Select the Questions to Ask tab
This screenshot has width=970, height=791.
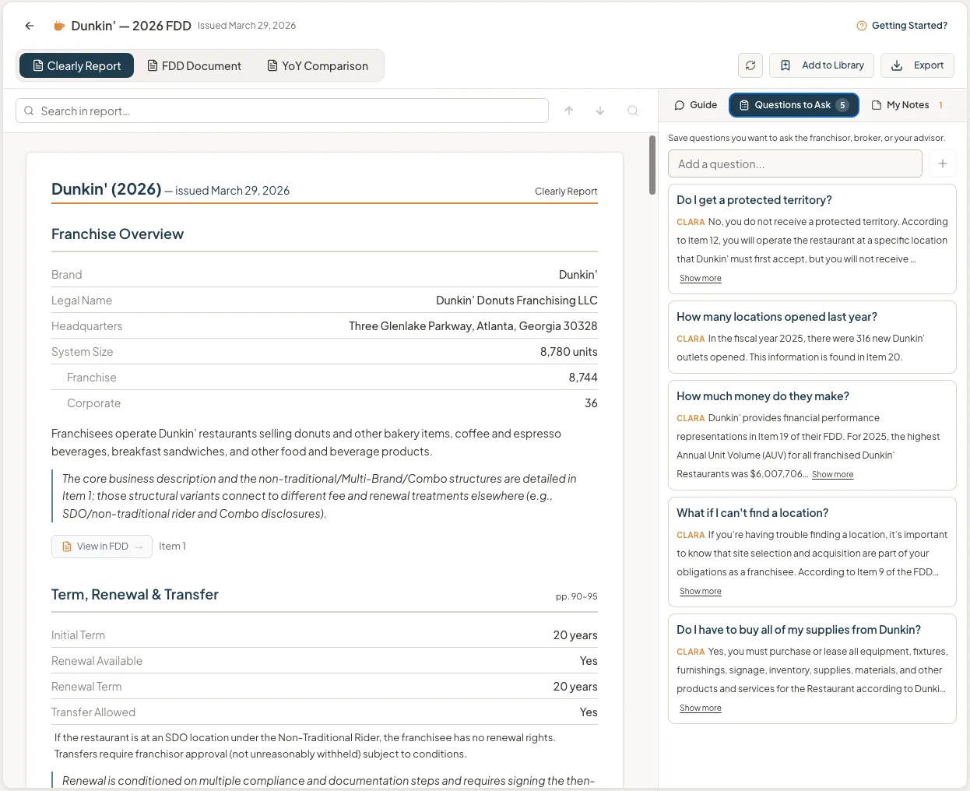click(794, 105)
